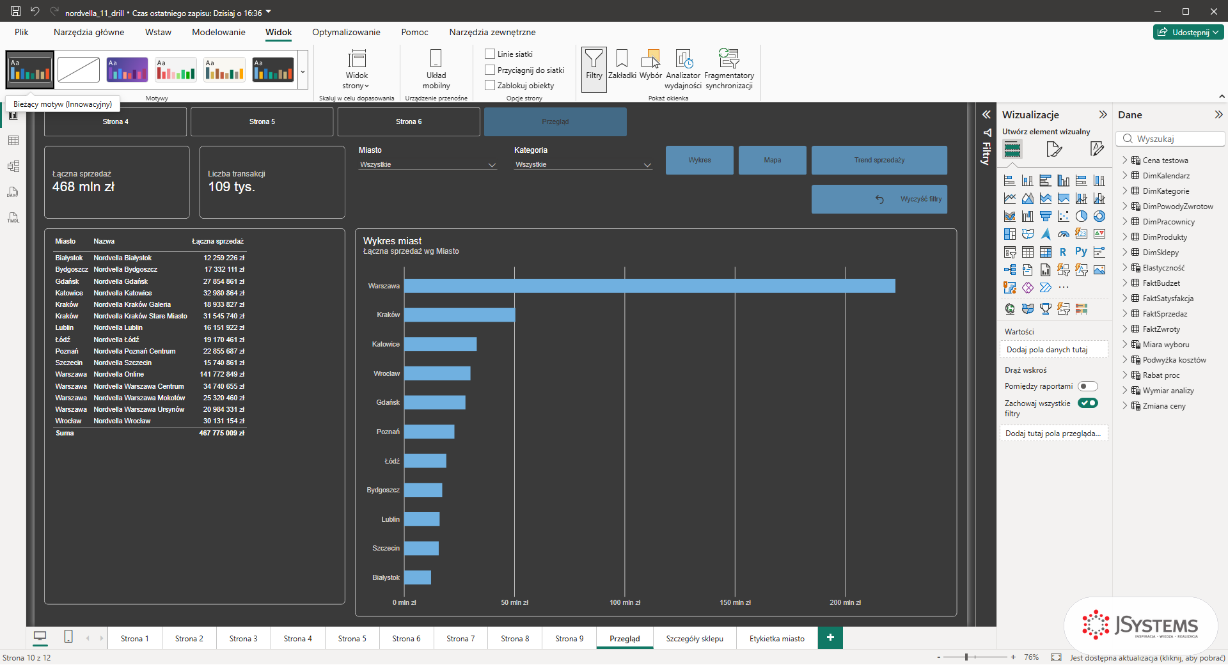
Task: Save the report with the floppy icon
Action: (16, 12)
